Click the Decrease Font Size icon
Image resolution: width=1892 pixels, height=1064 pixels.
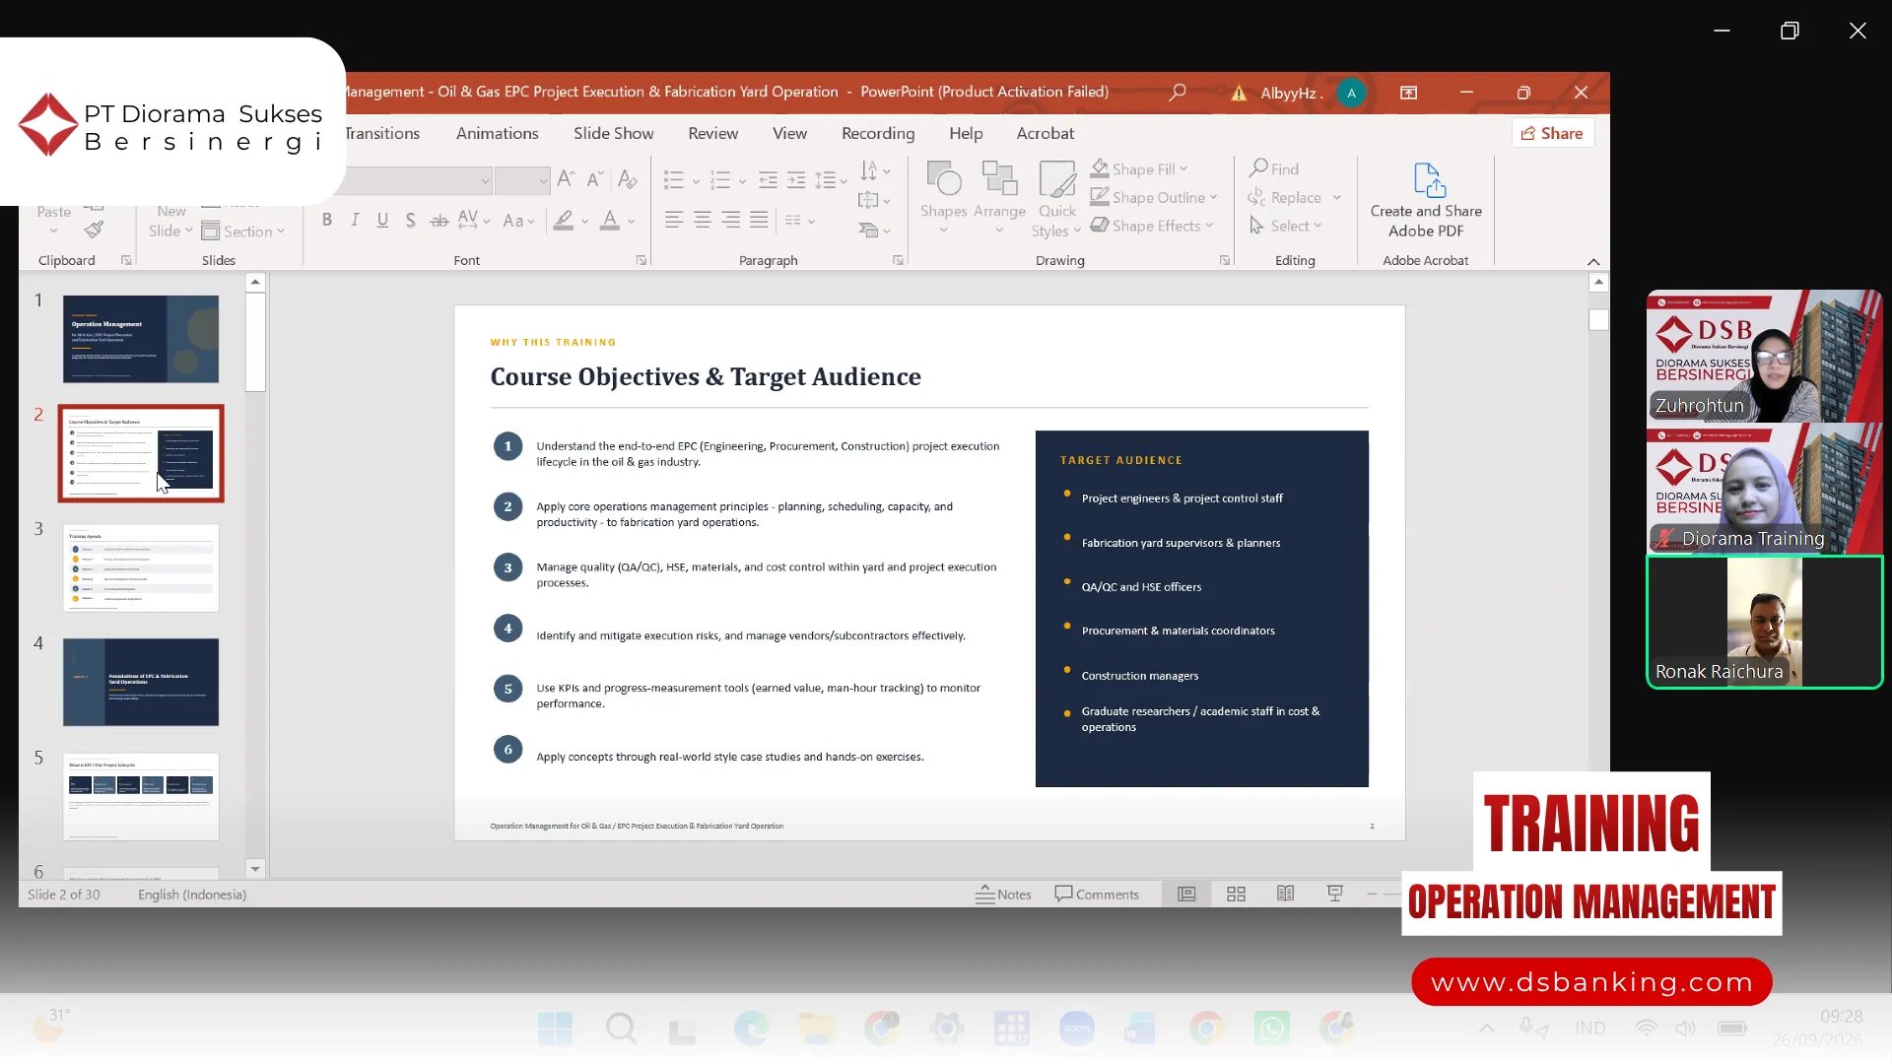pyautogui.click(x=594, y=179)
